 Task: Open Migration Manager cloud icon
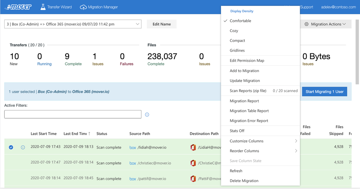[83, 7]
